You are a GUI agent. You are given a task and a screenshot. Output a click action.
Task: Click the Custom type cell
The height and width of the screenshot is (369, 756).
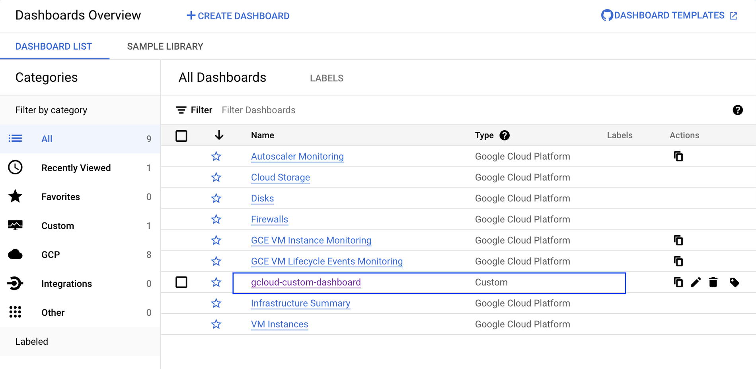(x=491, y=282)
